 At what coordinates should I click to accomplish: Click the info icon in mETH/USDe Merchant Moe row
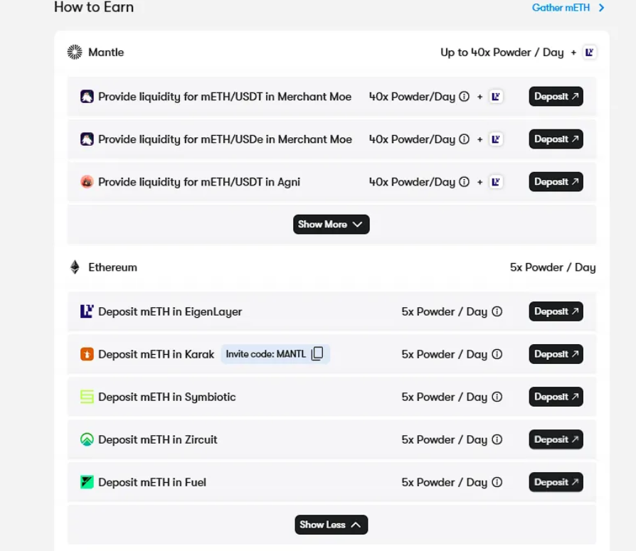tap(465, 139)
